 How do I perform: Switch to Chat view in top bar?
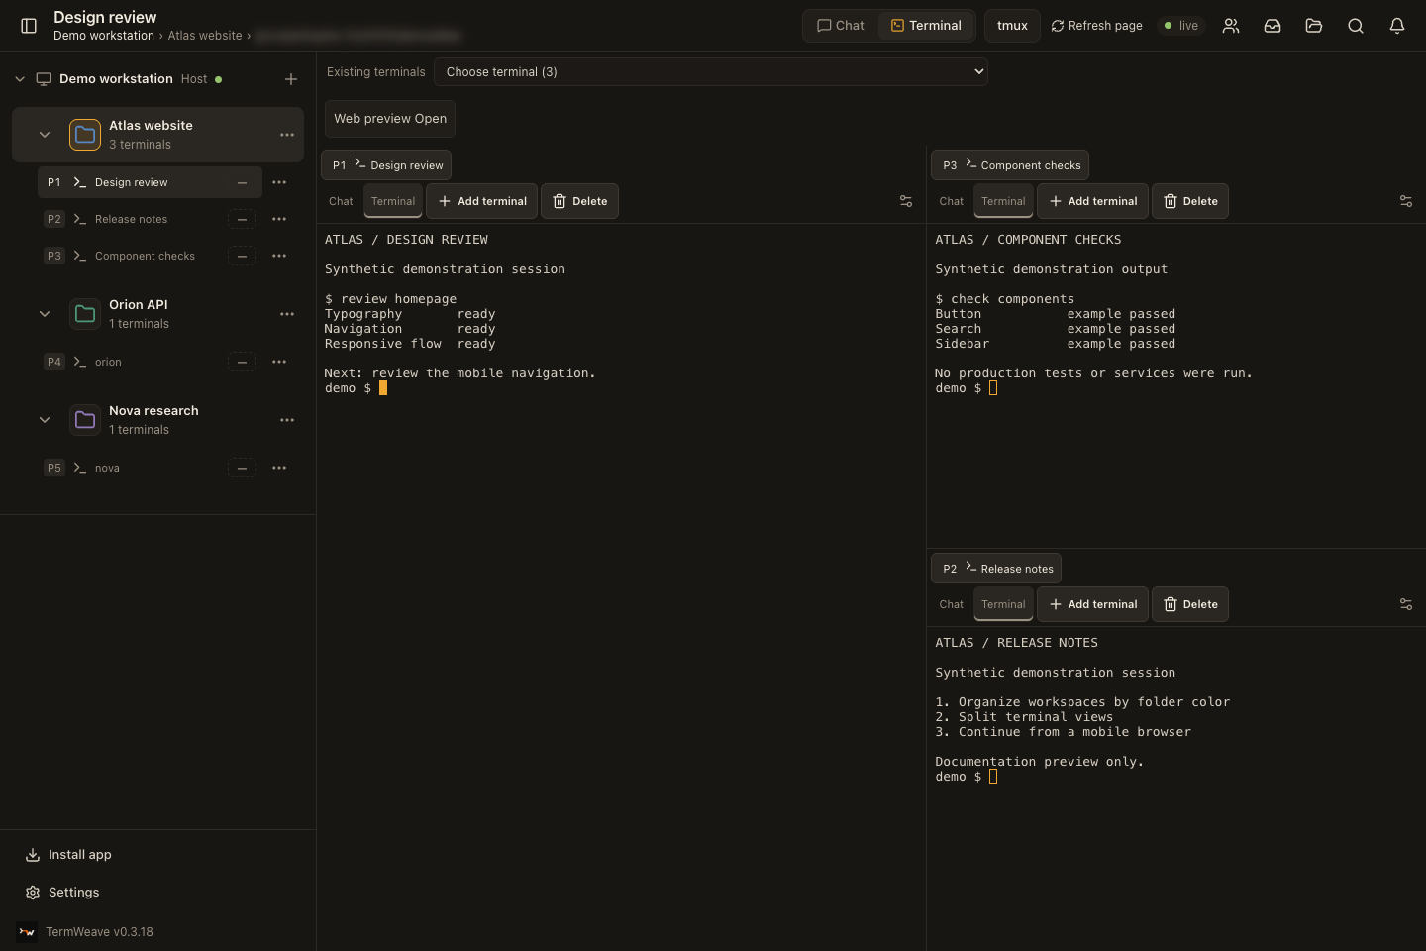(x=841, y=26)
